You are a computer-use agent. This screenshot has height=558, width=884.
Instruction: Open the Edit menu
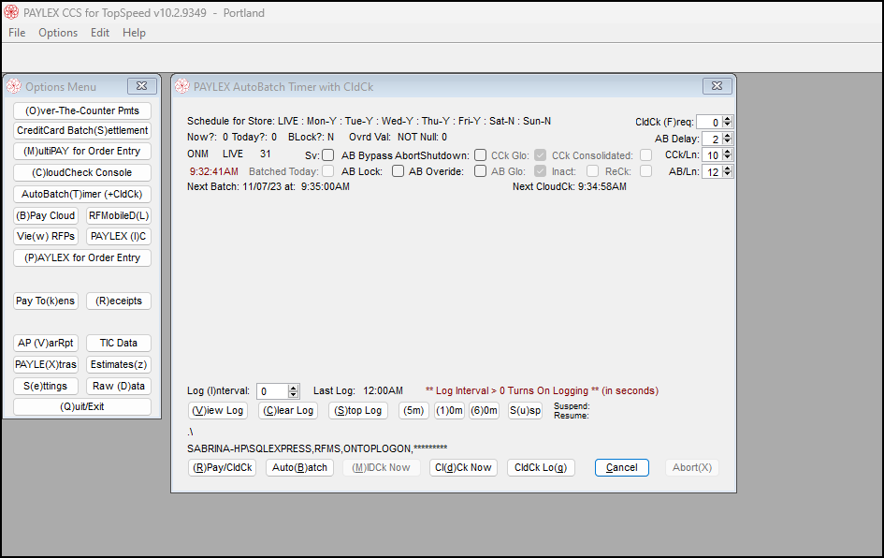[x=100, y=33]
